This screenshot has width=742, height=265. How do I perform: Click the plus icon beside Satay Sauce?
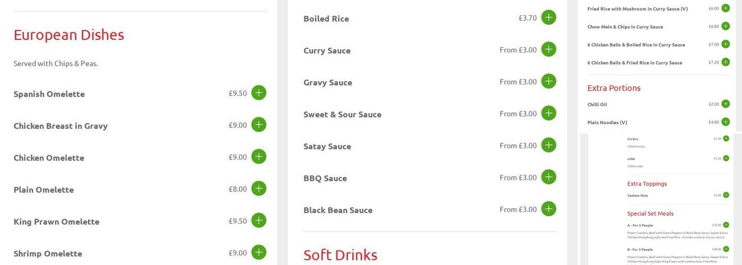pos(549,145)
